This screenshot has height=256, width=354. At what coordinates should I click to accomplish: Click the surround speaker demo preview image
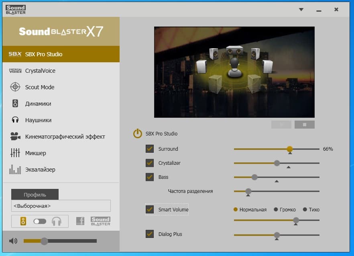(234, 72)
